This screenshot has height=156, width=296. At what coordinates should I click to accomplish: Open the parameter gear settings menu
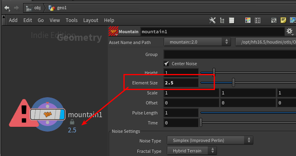(290, 31)
